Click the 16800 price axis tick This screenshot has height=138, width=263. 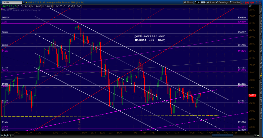click(251, 9)
